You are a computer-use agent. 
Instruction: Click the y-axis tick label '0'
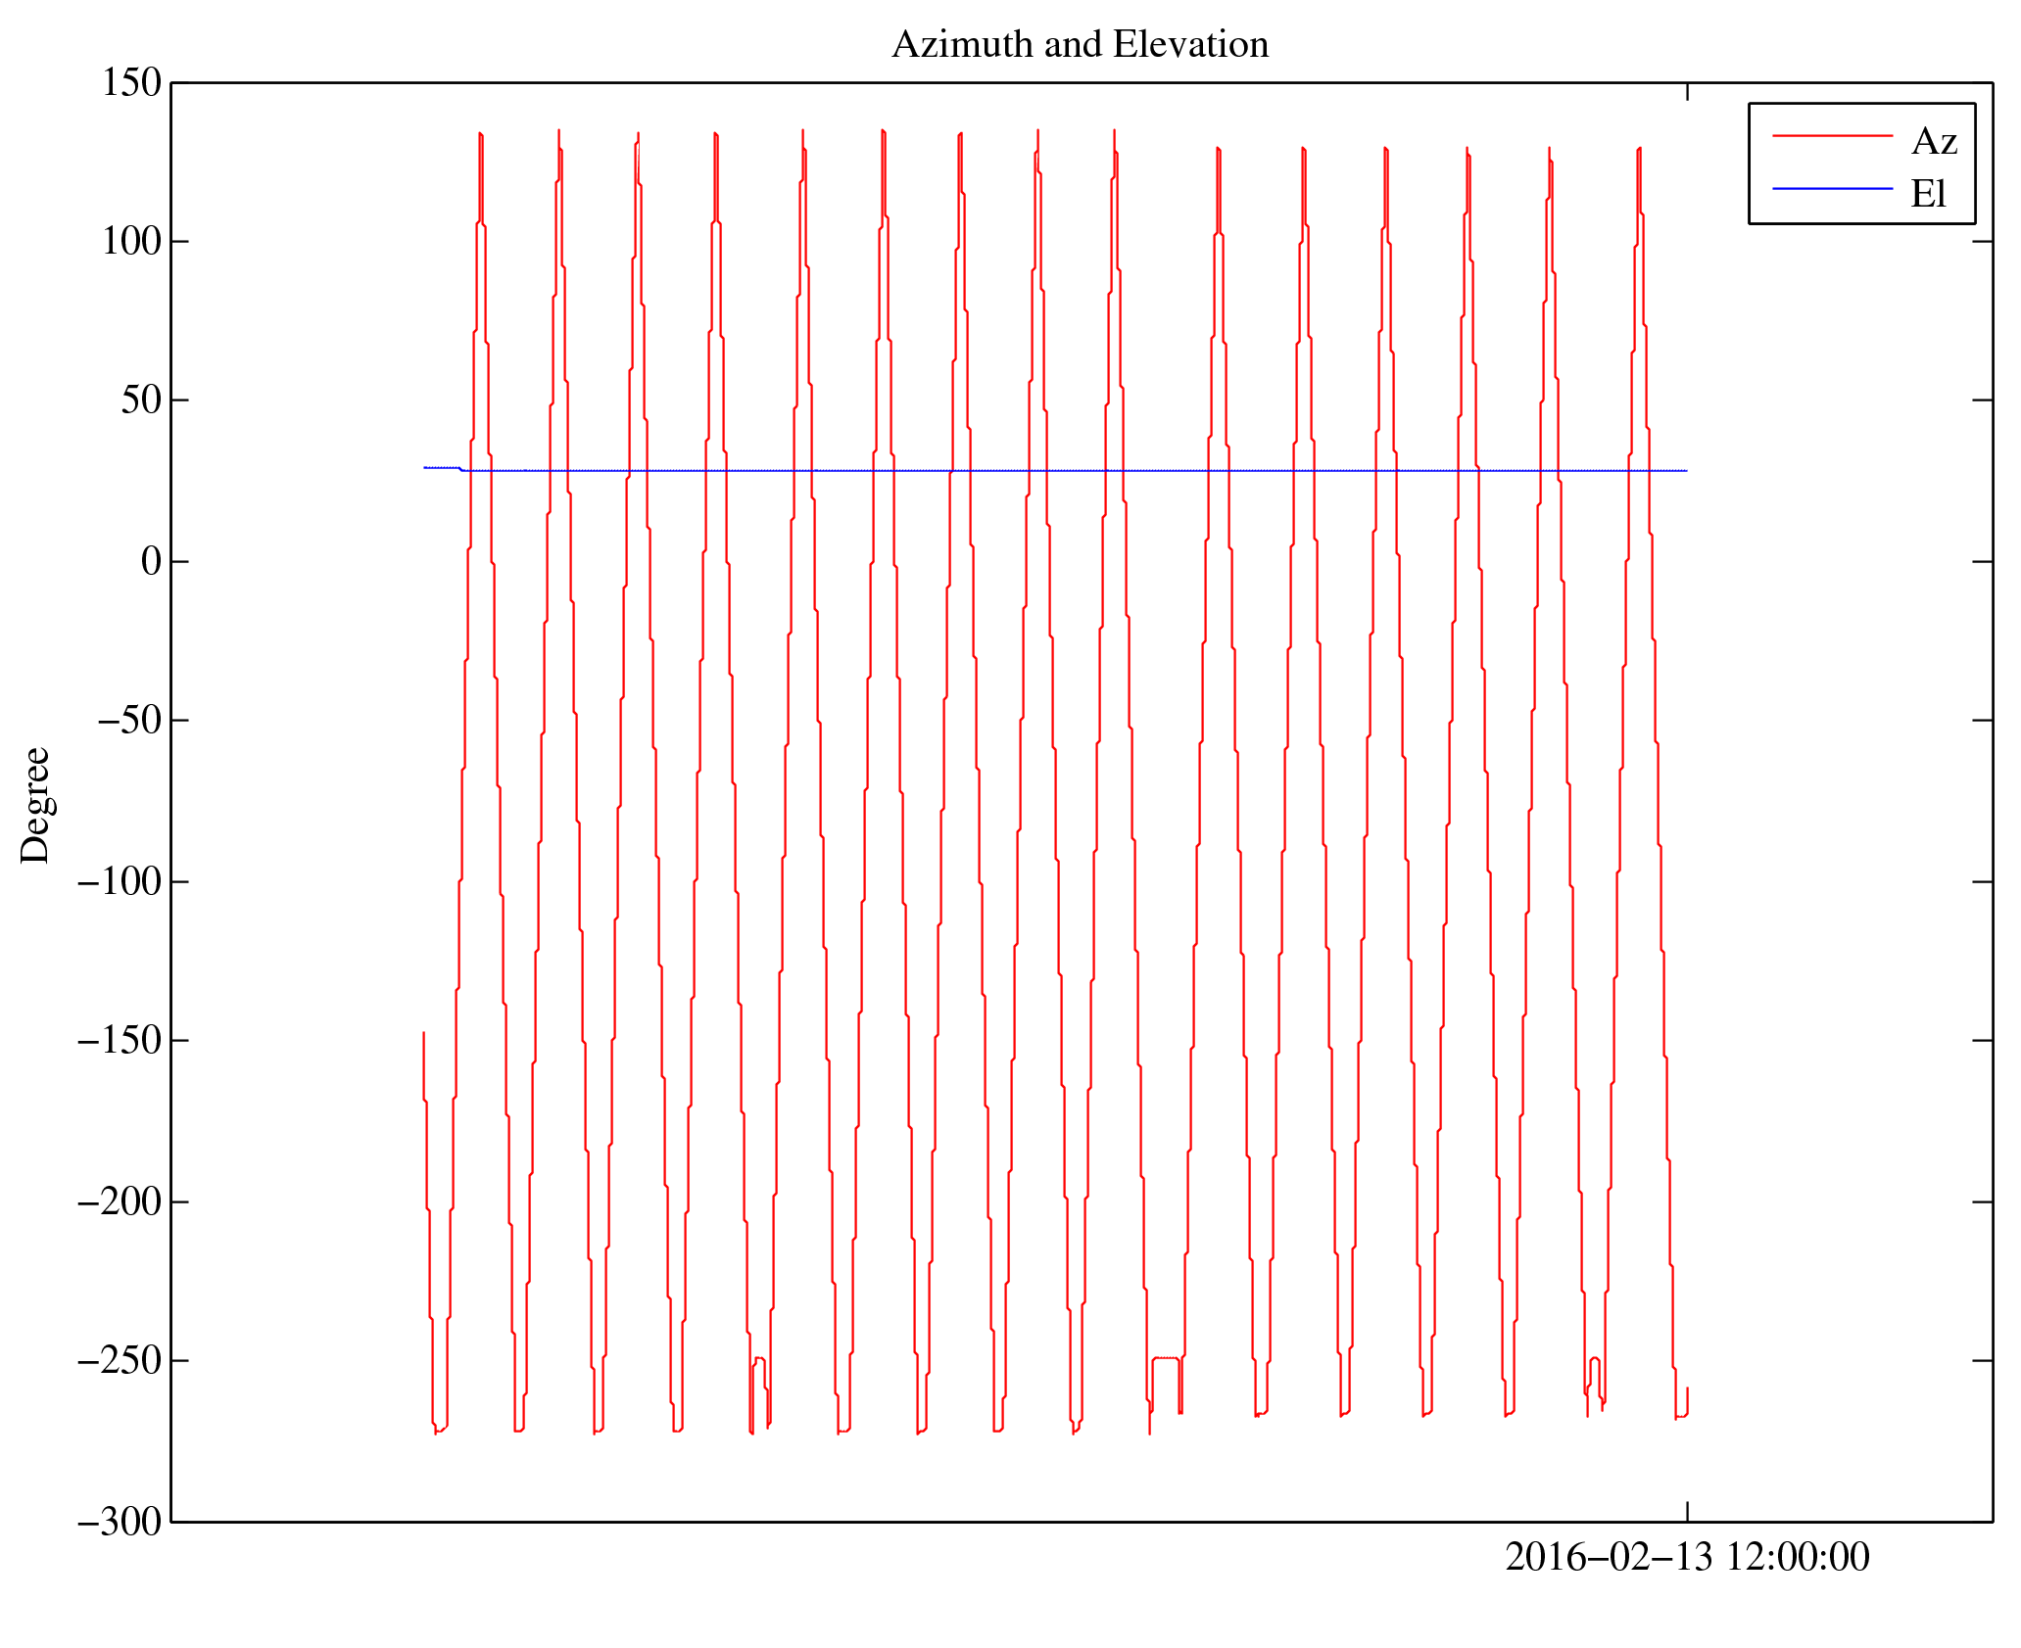151,561
